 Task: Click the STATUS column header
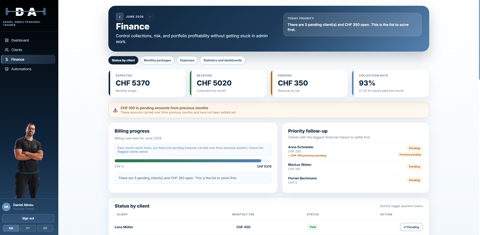click(x=313, y=215)
